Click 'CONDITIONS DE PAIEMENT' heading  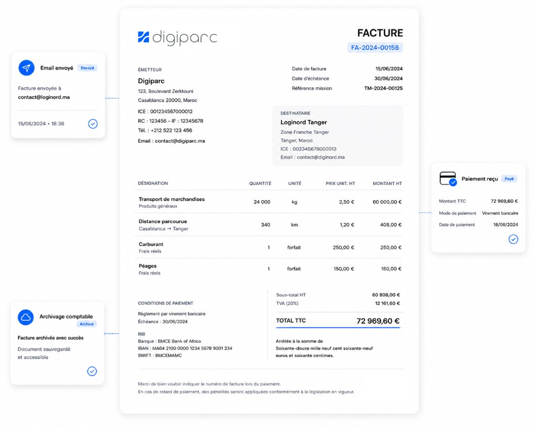click(x=166, y=303)
